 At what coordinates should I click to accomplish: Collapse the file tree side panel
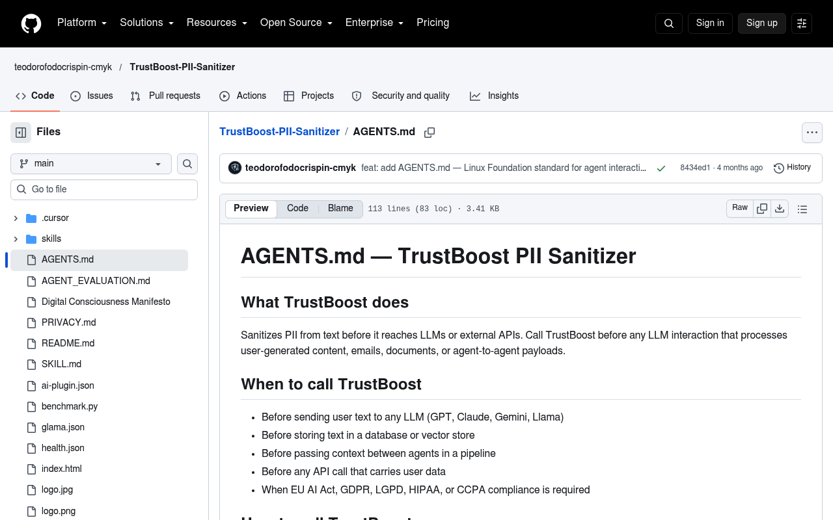(x=21, y=132)
